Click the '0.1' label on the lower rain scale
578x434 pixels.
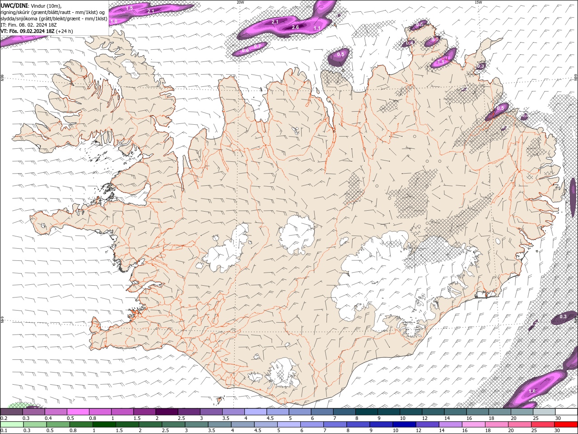point(4,430)
